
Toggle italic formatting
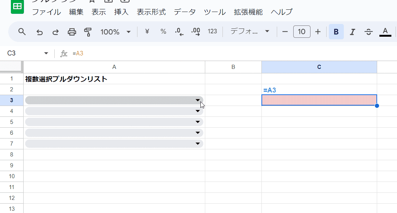(352, 31)
